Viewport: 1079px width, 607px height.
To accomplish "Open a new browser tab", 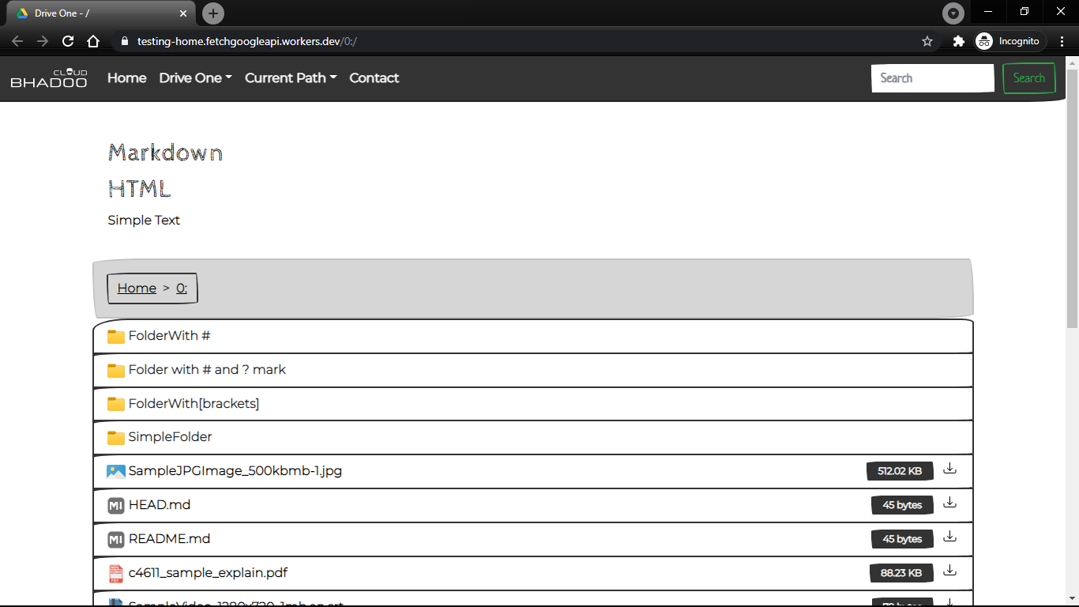I will pyautogui.click(x=213, y=13).
